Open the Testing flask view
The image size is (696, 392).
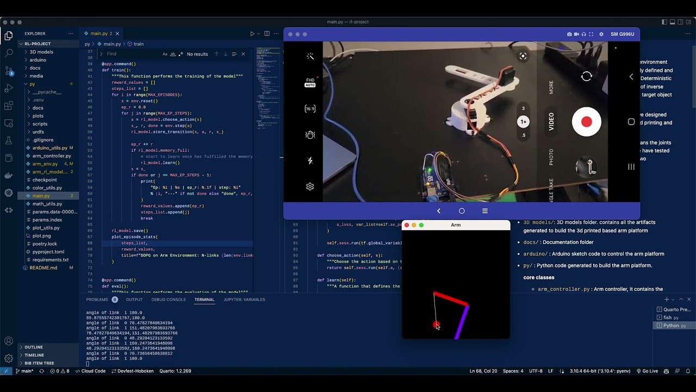(x=9, y=140)
